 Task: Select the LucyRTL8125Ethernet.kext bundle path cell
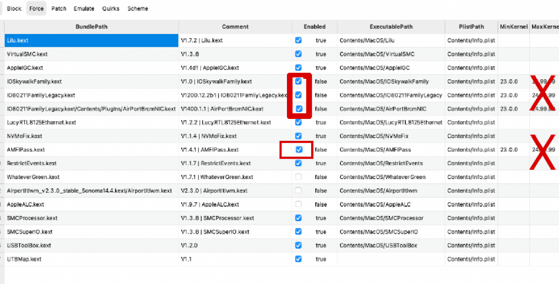[x=91, y=123]
